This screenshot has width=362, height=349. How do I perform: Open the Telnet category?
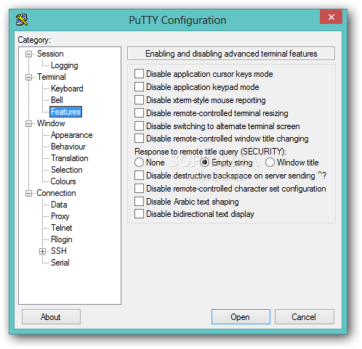coord(62,228)
